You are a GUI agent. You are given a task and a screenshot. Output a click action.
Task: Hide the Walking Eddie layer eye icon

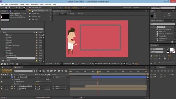click(2, 86)
